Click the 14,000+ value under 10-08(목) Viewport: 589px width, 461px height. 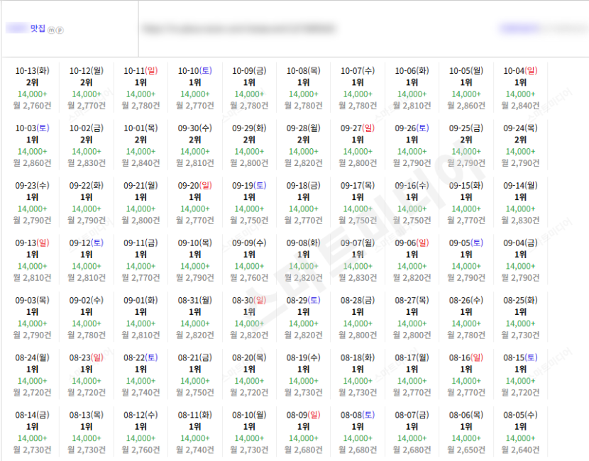[304, 94]
